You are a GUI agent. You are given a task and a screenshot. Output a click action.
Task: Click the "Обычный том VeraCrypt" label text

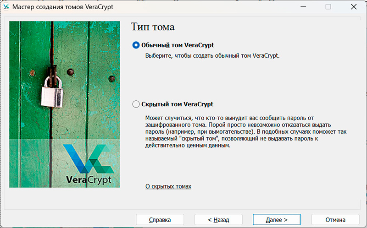tap(178, 45)
